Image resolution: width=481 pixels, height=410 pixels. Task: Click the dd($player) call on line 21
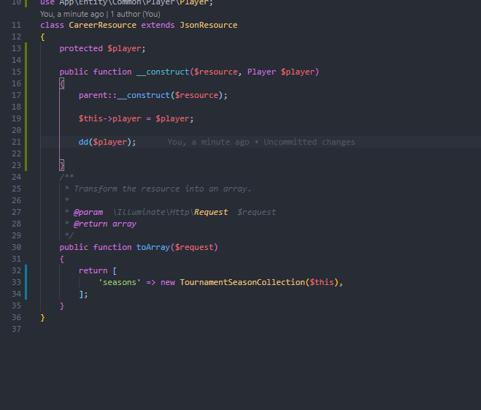(107, 142)
